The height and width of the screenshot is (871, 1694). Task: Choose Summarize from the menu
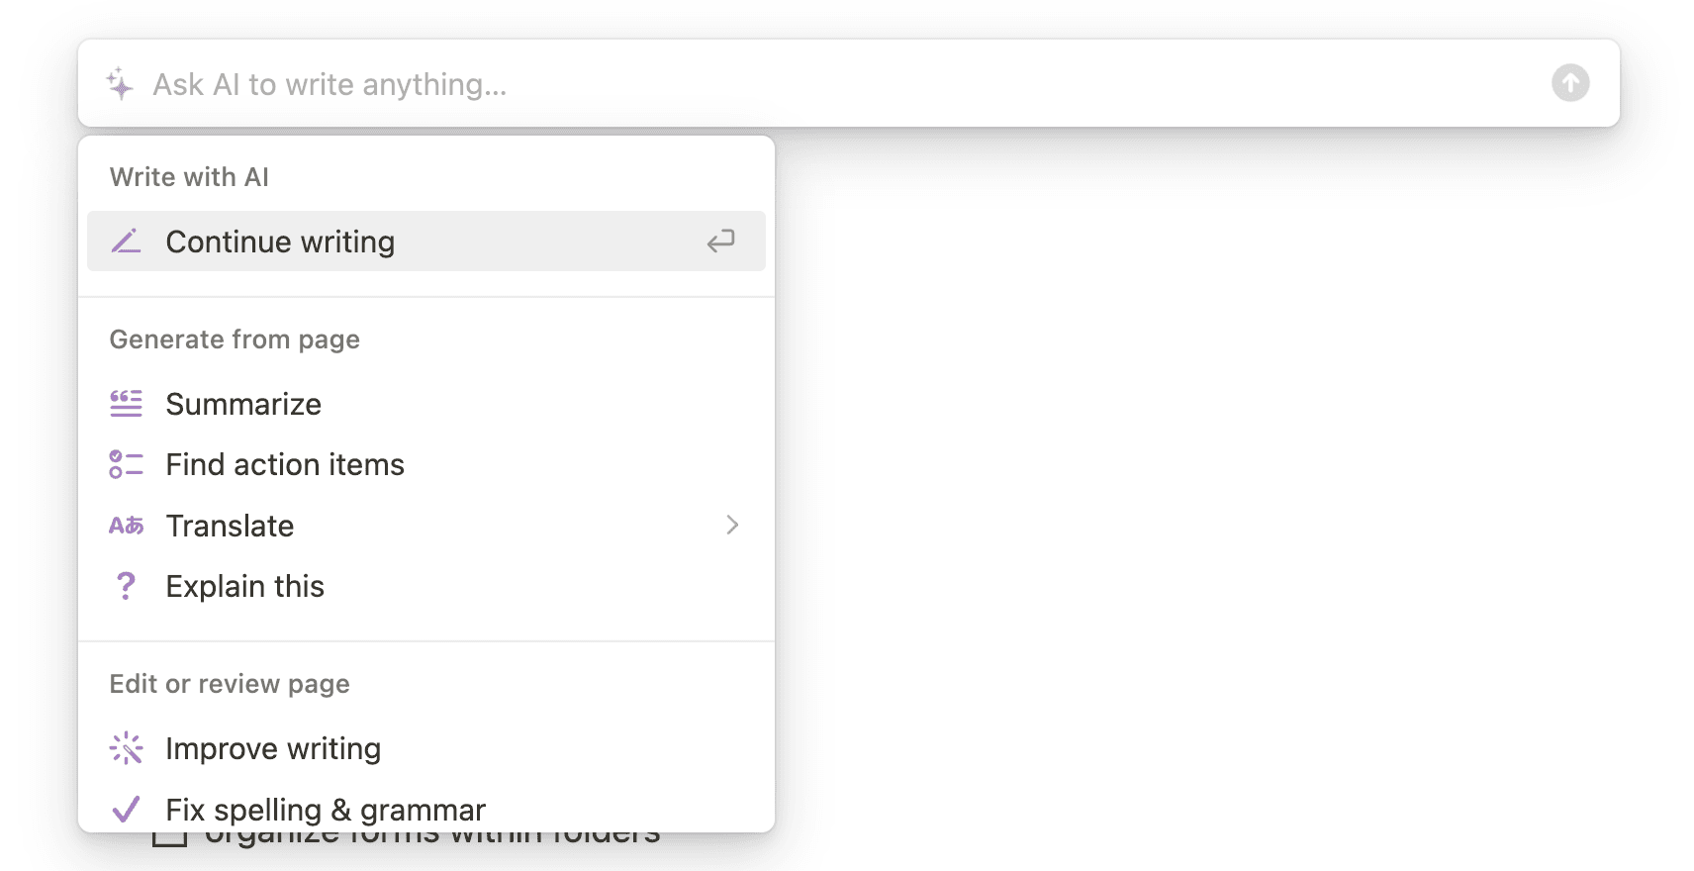pos(426,404)
